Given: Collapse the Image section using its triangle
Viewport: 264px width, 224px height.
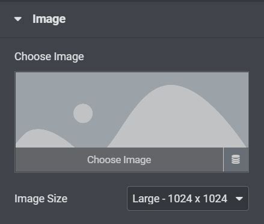Looking at the screenshot, I should 18,19.
